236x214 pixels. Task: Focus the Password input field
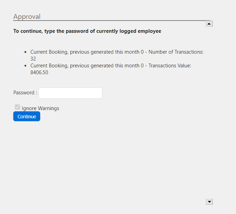[x=70, y=93]
